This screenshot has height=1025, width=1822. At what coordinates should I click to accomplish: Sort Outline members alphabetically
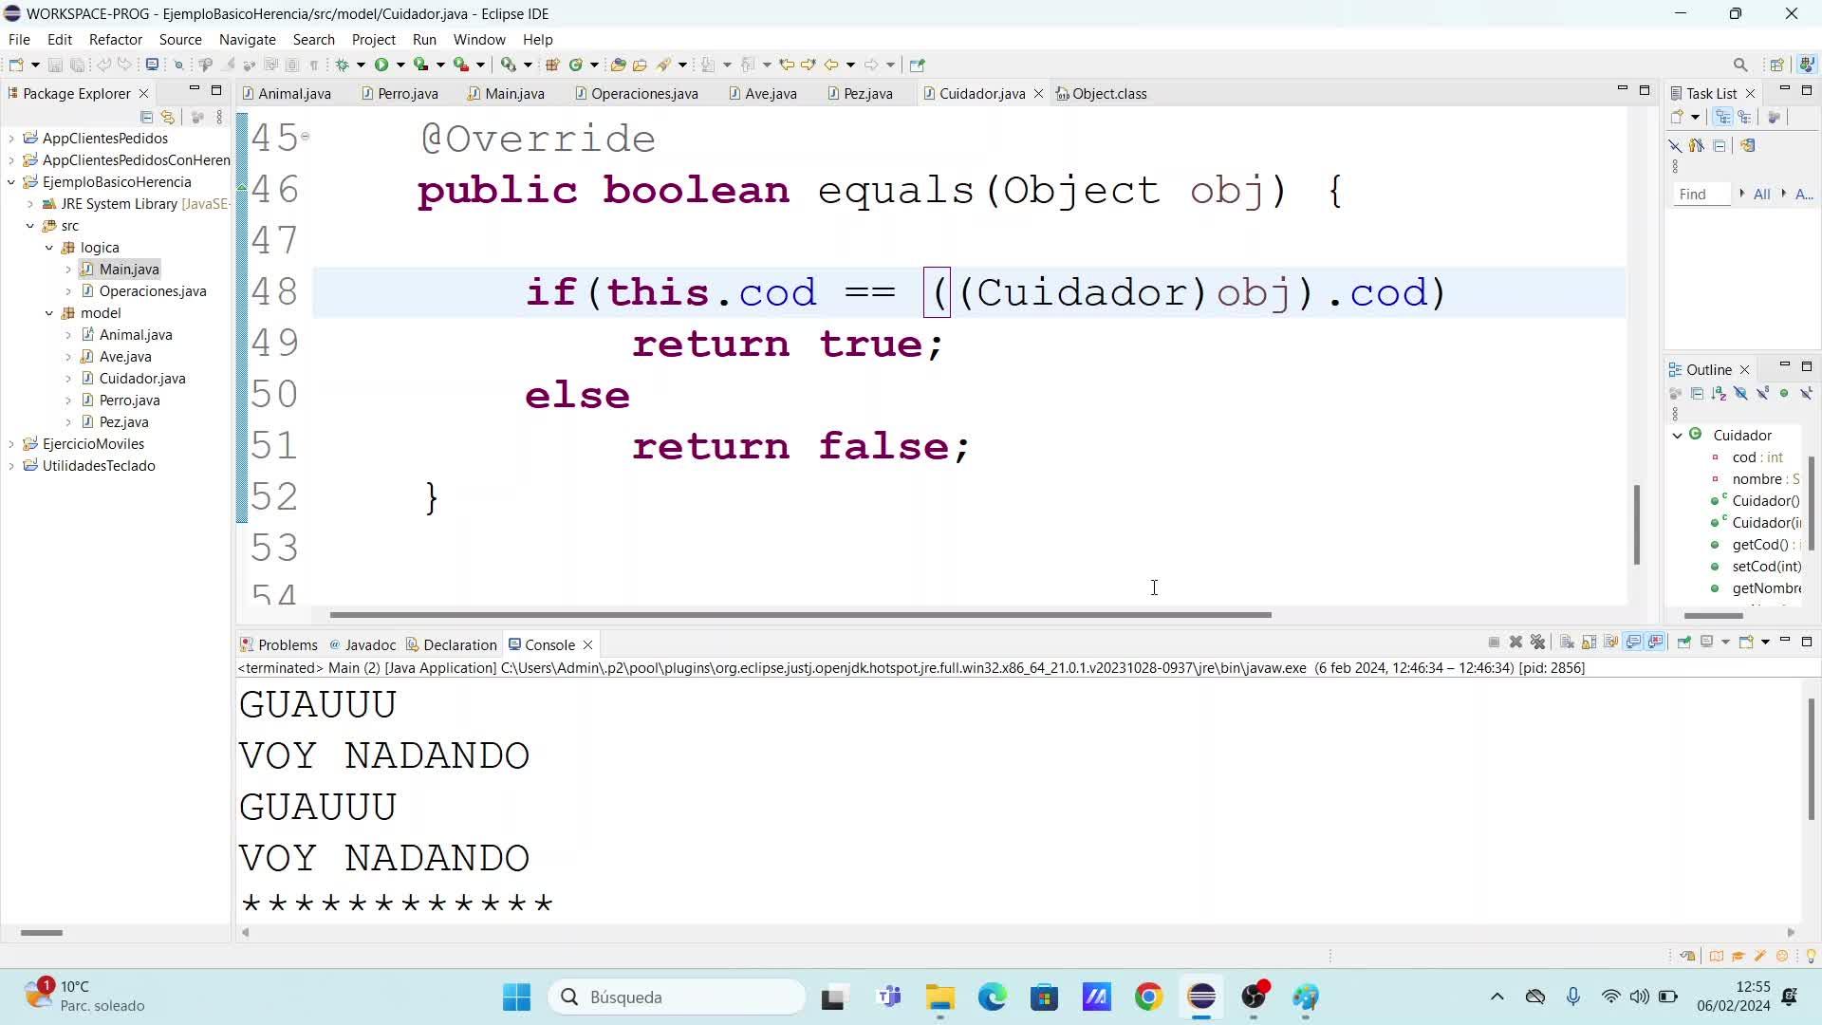click(1719, 393)
